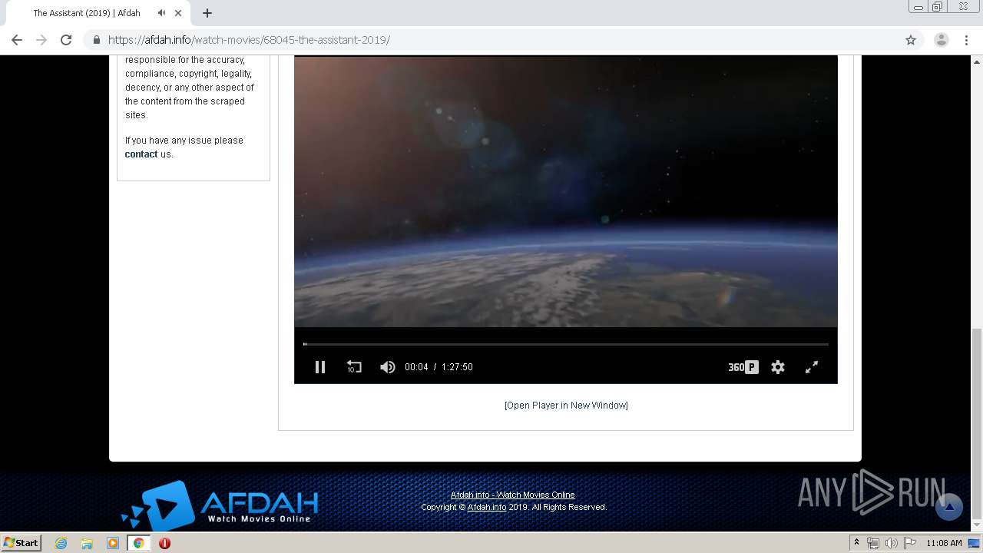983x553 pixels.
Task: Go back in browser history
Action: tap(17, 40)
